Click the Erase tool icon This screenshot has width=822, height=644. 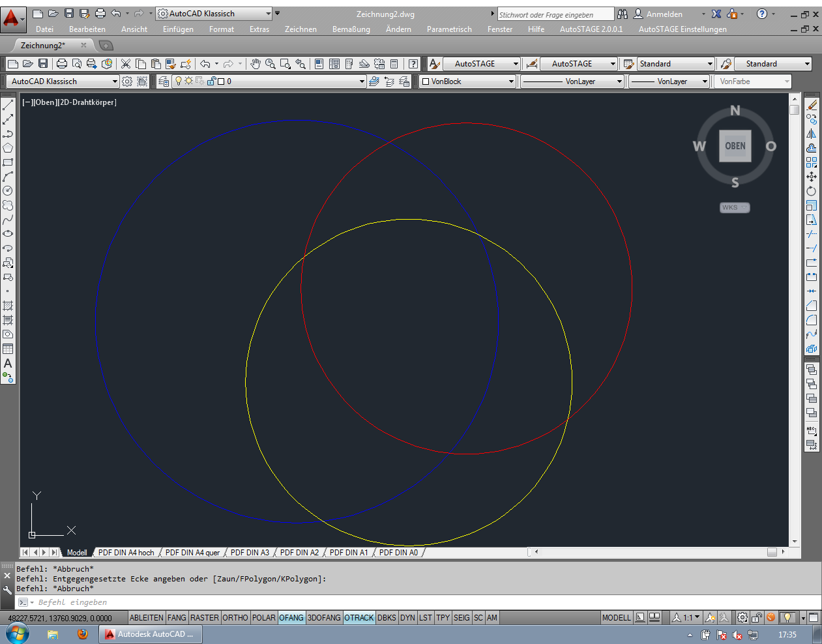pos(812,105)
